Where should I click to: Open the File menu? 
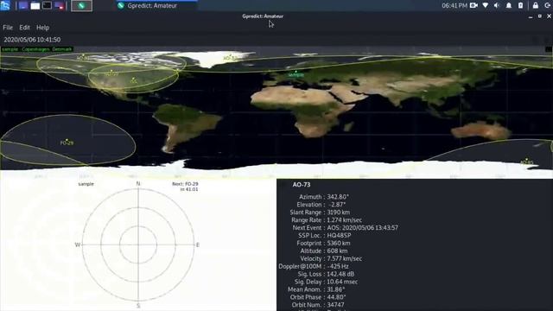point(8,28)
